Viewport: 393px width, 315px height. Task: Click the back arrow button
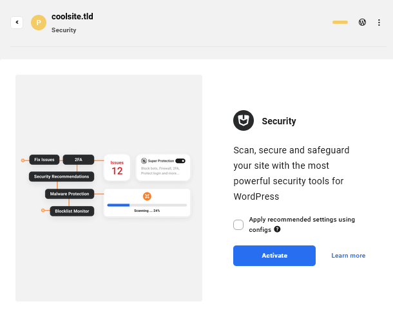click(17, 23)
